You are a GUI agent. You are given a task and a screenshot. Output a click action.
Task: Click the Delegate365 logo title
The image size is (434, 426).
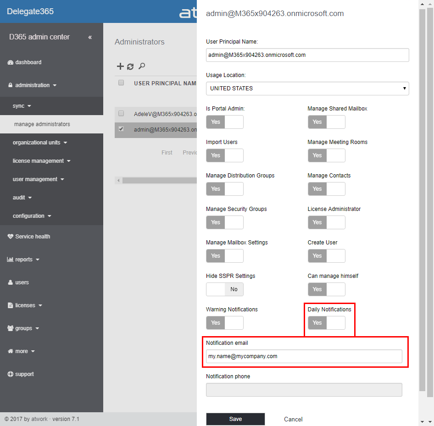pyautogui.click(x=30, y=11)
